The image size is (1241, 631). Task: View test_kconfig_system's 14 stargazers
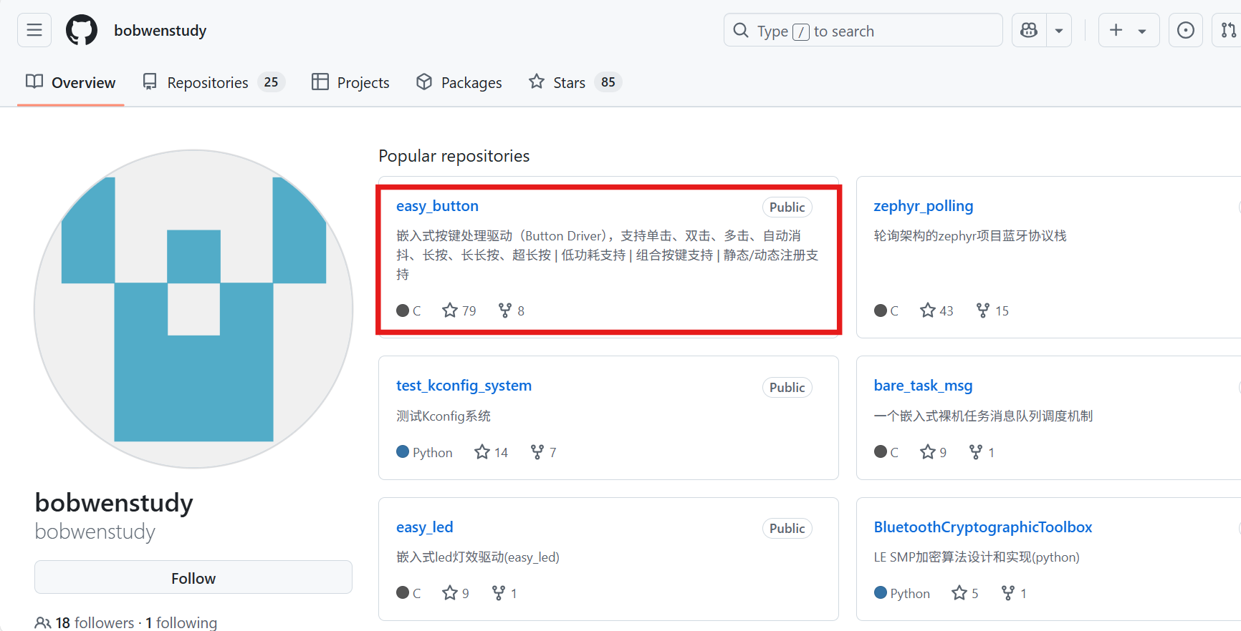pos(491,452)
